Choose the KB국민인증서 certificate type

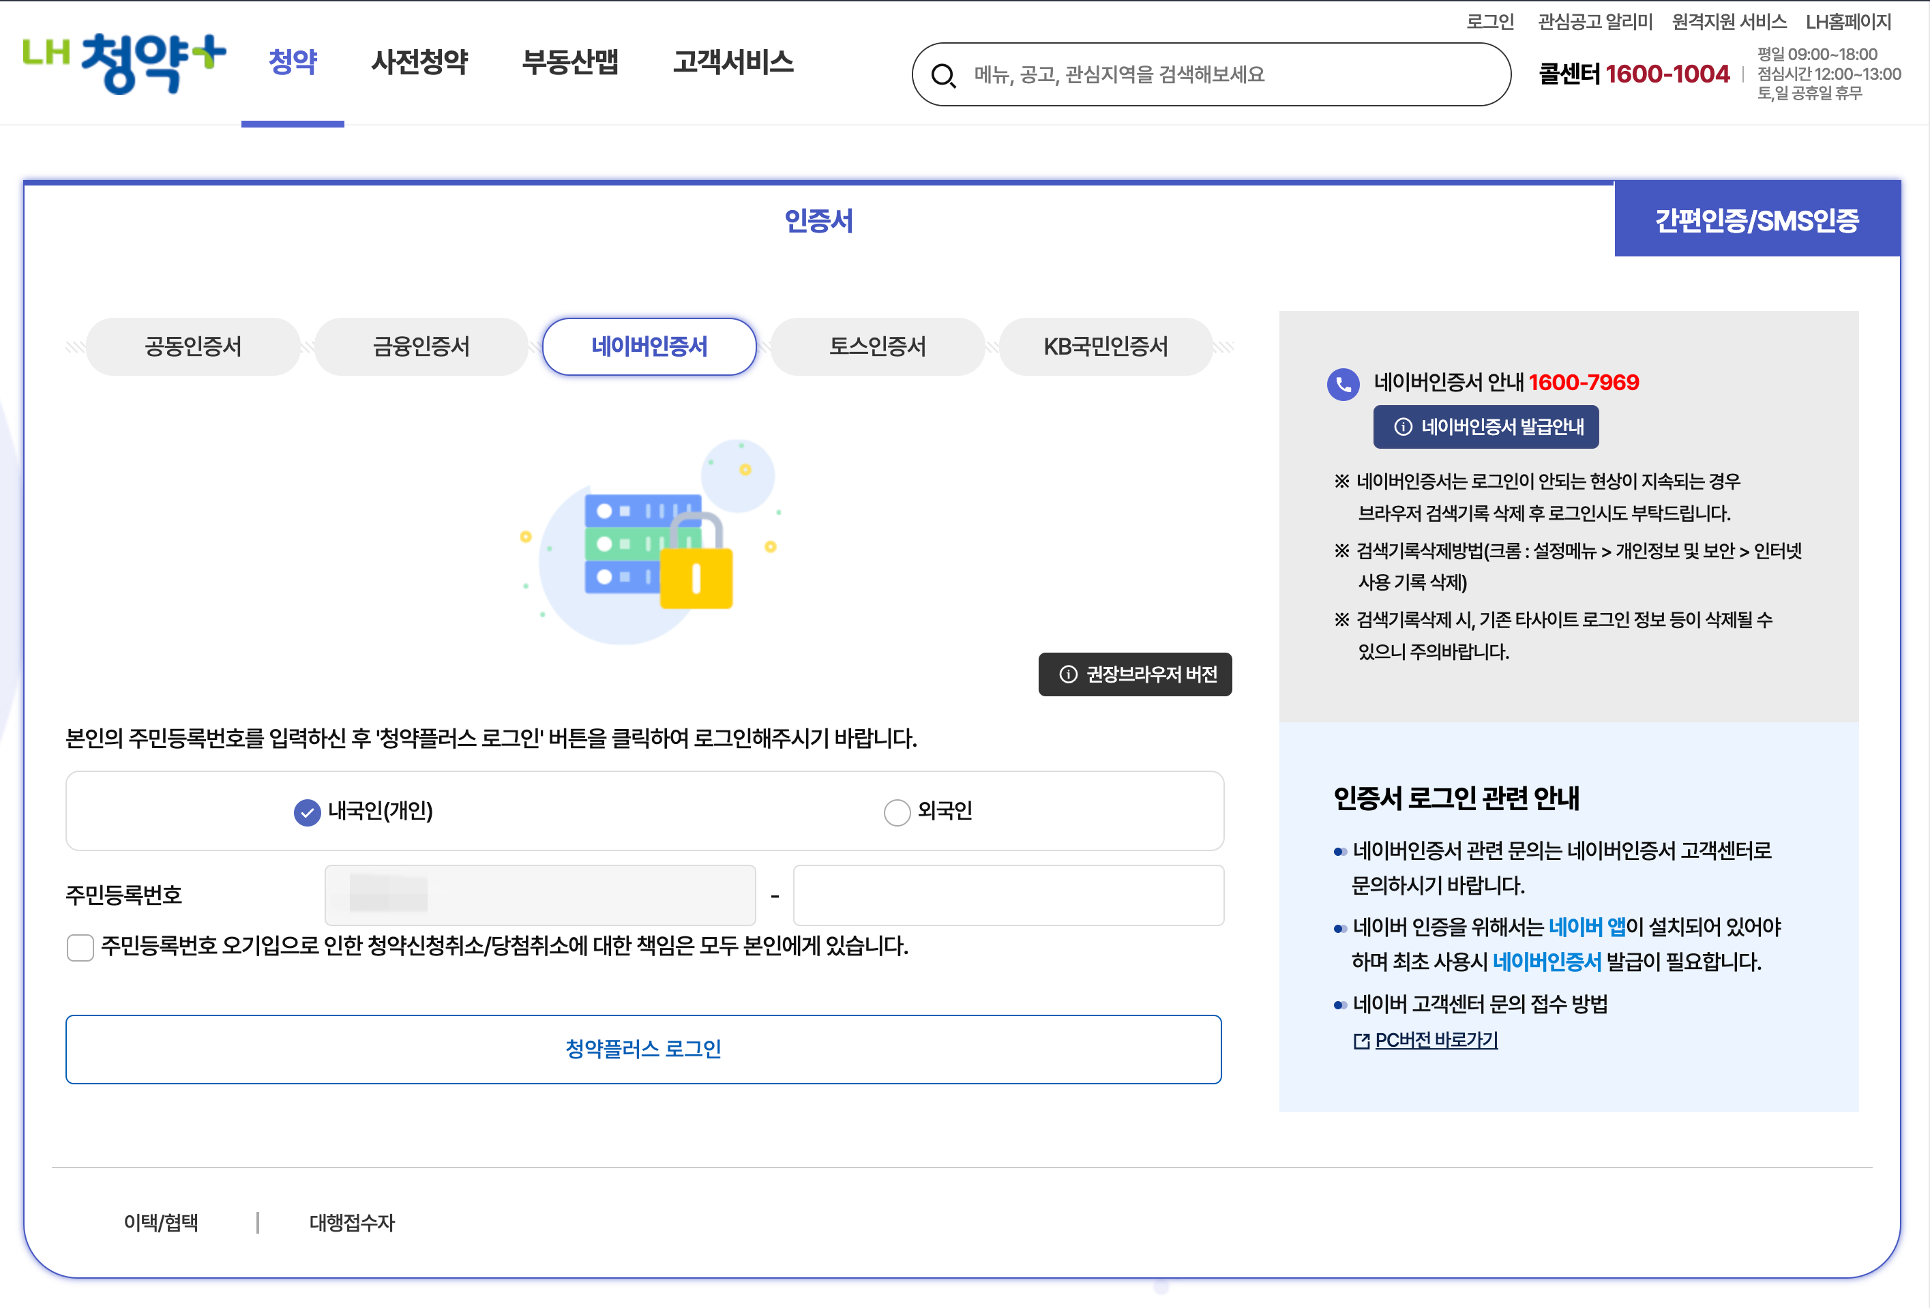coord(1106,346)
